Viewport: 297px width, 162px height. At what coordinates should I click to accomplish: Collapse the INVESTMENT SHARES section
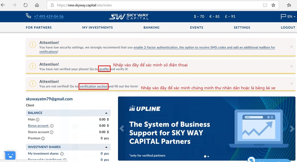tap(106, 147)
